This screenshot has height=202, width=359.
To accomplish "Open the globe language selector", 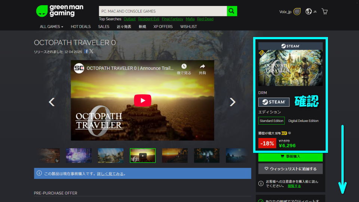I will tap(309, 11).
